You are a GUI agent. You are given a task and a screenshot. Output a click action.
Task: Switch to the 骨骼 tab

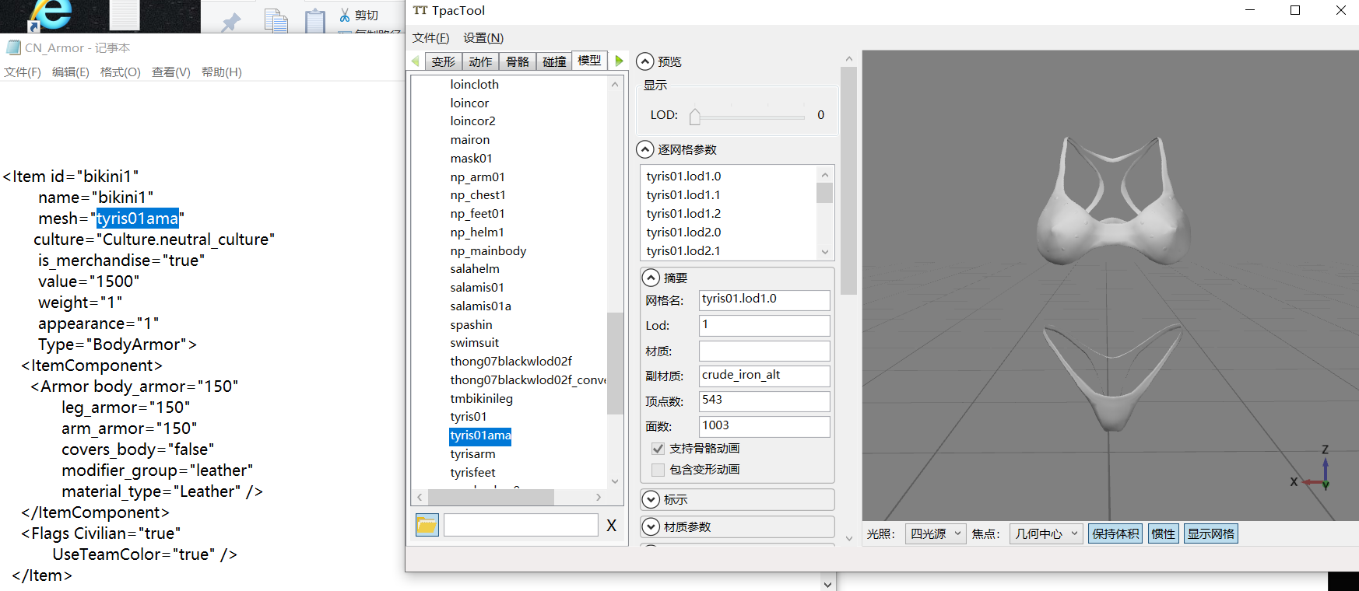(x=518, y=61)
